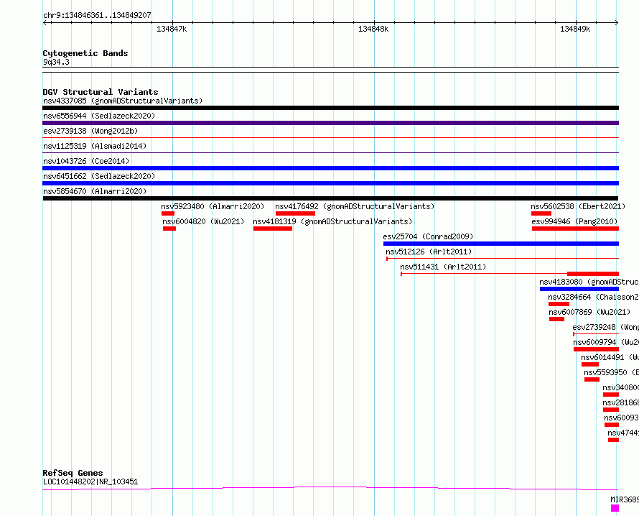Click red bar under nsv5923480
Image resolution: width=639 pixels, height=516 pixels.
[x=168, y=213]
